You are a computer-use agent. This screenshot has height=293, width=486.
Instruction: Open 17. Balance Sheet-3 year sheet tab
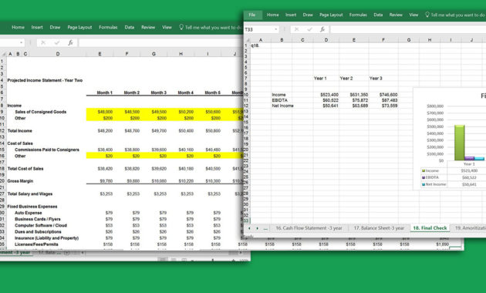(379, 228)
